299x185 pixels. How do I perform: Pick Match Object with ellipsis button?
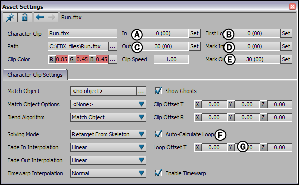coord(141,91)
